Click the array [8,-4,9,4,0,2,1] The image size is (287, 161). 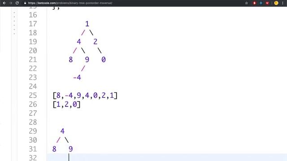point(85,95)
